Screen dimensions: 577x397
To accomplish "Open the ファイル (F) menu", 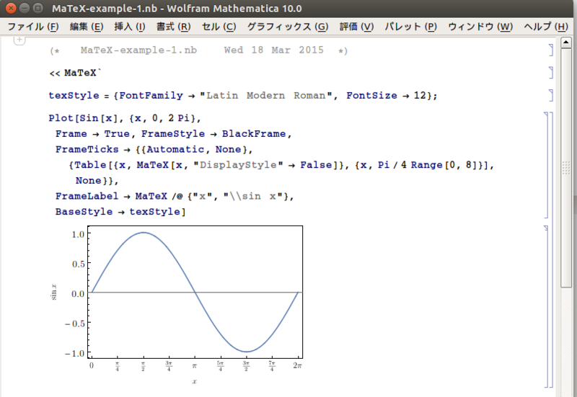I will 32,27.
